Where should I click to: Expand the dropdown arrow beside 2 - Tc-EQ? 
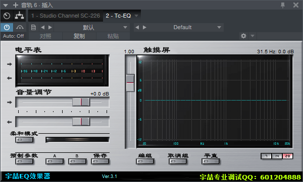[x=136, y=16]
